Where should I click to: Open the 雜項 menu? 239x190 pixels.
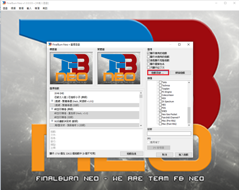(37, 8)
